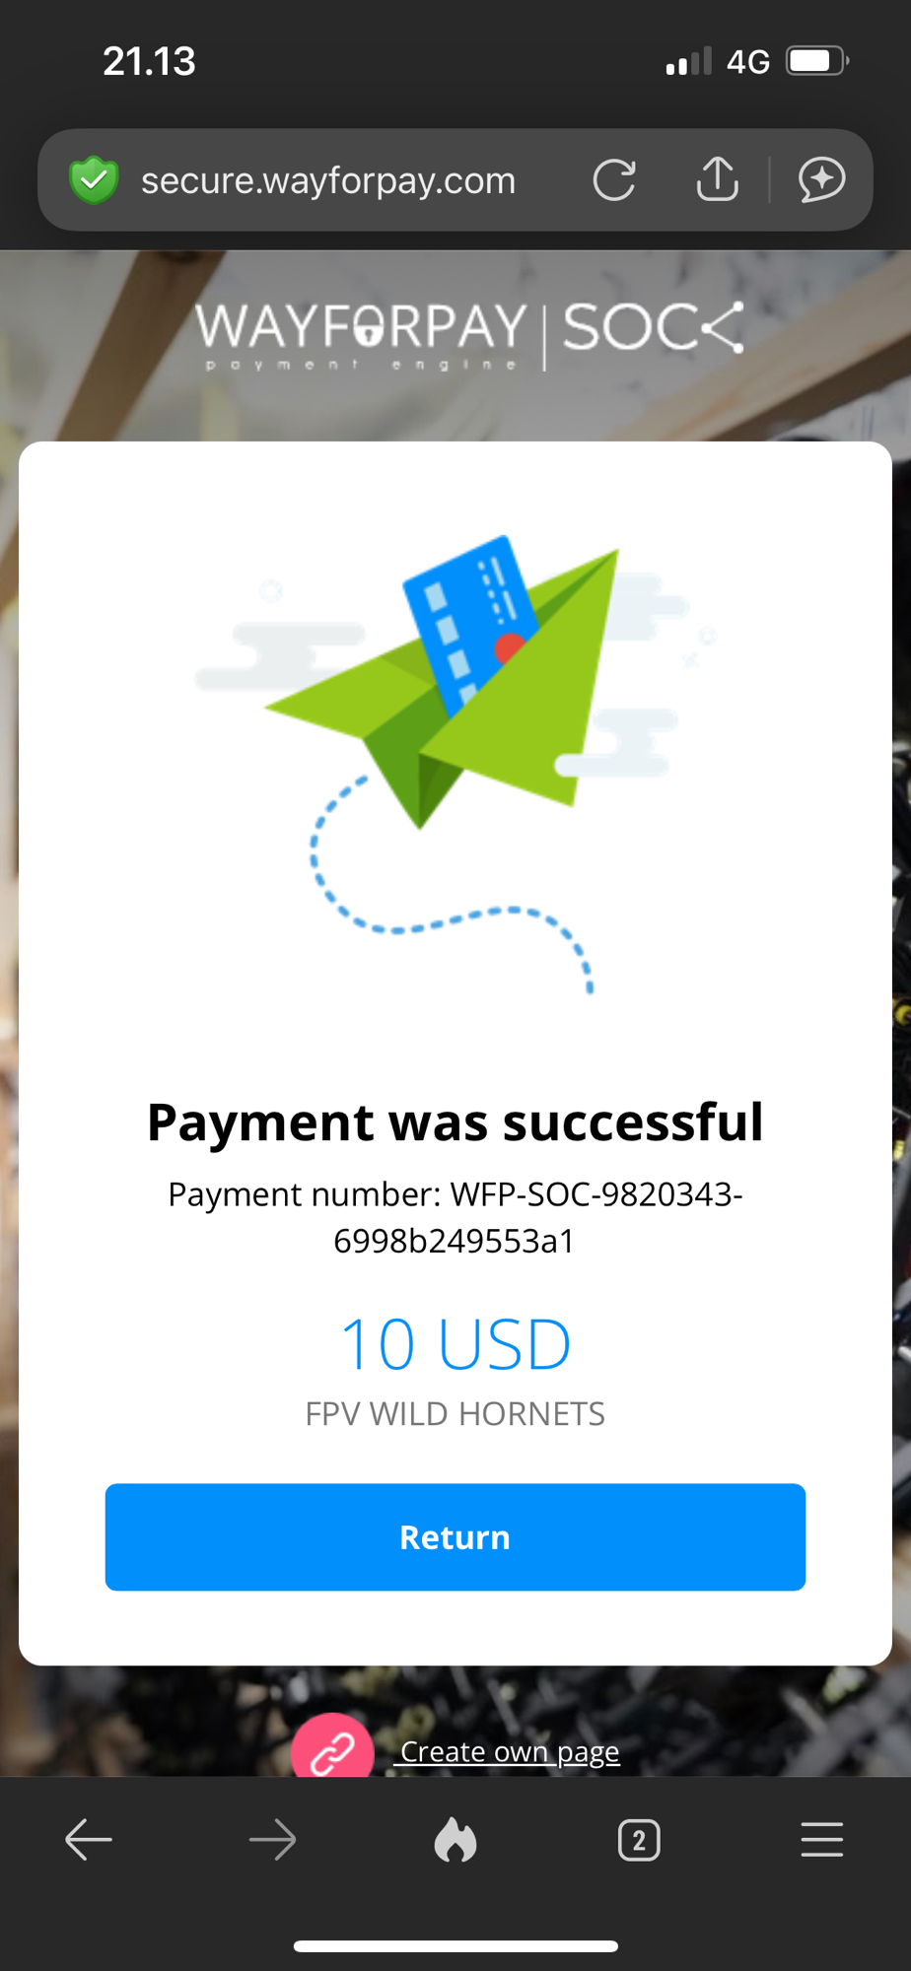911x1971 pixels.
Task: Go forward with the right arrow
Action: 272,1840
